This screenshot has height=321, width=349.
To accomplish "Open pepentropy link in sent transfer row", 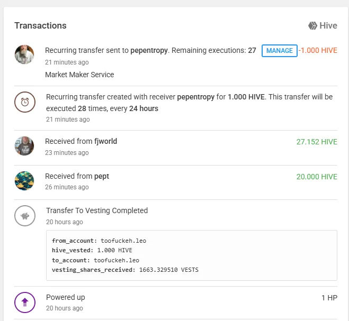I will (x=149, y=50).
